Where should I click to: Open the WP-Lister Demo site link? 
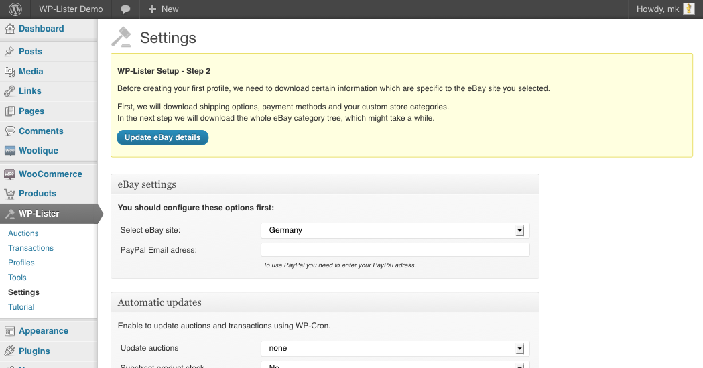coord(71,9)
